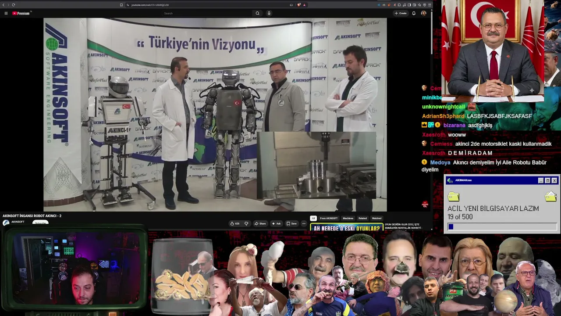
Task: Select the Watched filter chip
Action: (376, 218)
